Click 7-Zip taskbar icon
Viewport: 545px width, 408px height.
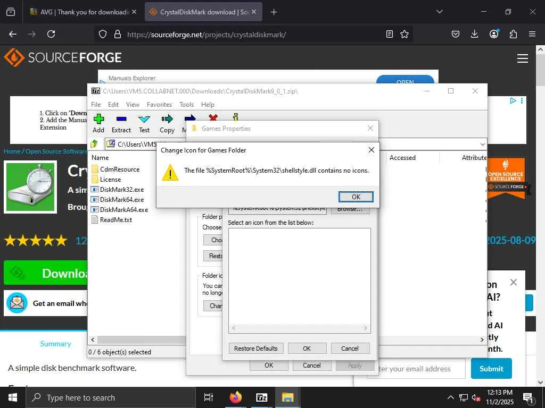(x=262, y=397)
